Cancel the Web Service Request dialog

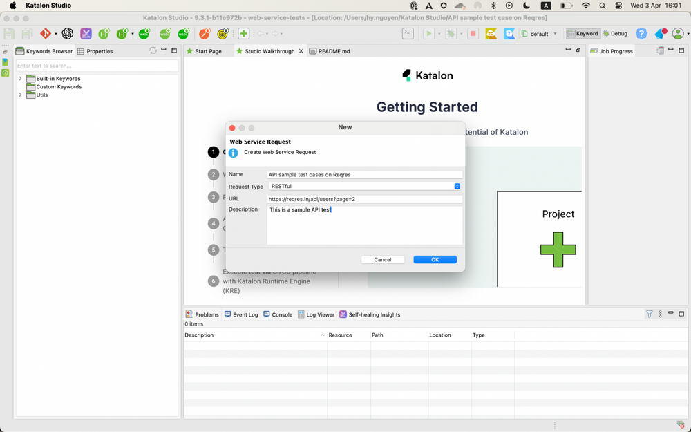point(383,259)
